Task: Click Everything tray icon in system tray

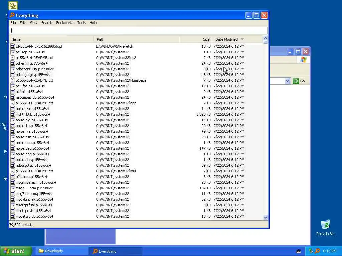Action: (x=317, y=251)
